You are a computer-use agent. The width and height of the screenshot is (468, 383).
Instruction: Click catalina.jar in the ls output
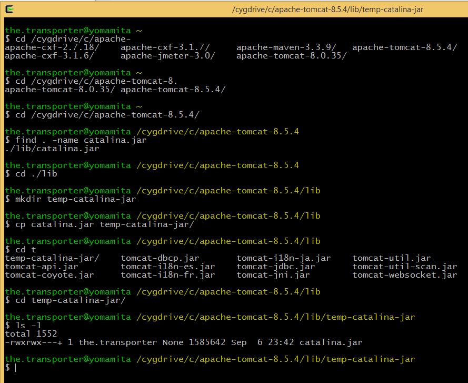331,342
